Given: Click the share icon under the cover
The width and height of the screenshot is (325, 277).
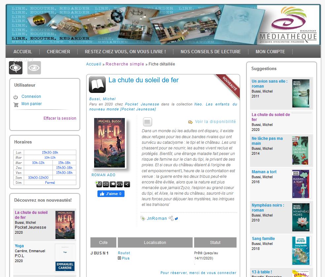Looking at the screenshot, I should (x=127, y=184).
